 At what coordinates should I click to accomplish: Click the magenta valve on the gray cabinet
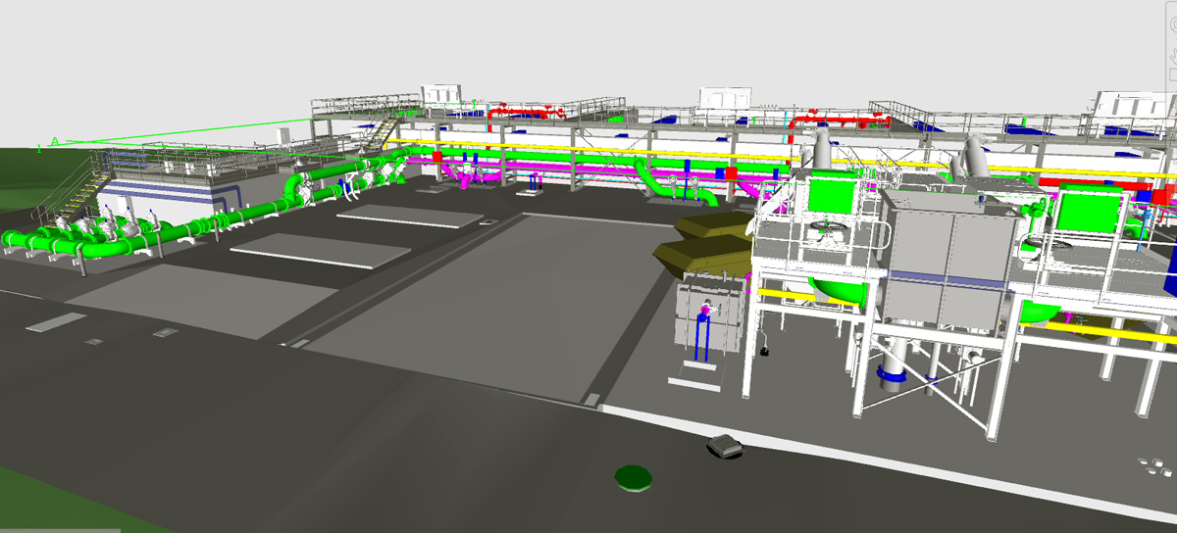(704, 310)
